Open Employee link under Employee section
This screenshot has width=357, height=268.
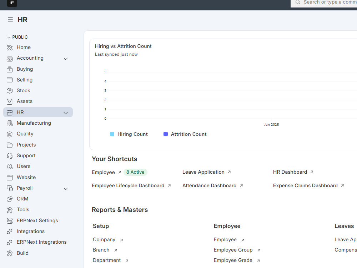[225, 239]
